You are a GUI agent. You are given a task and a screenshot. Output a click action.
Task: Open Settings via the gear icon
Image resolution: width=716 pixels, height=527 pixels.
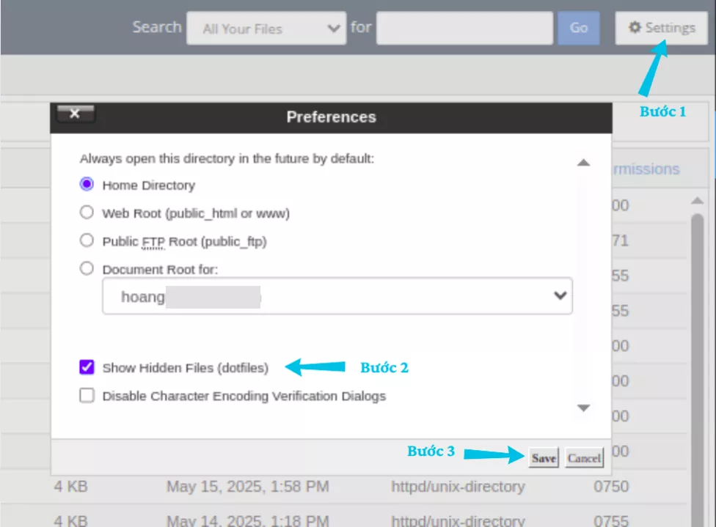pos(661,27)
